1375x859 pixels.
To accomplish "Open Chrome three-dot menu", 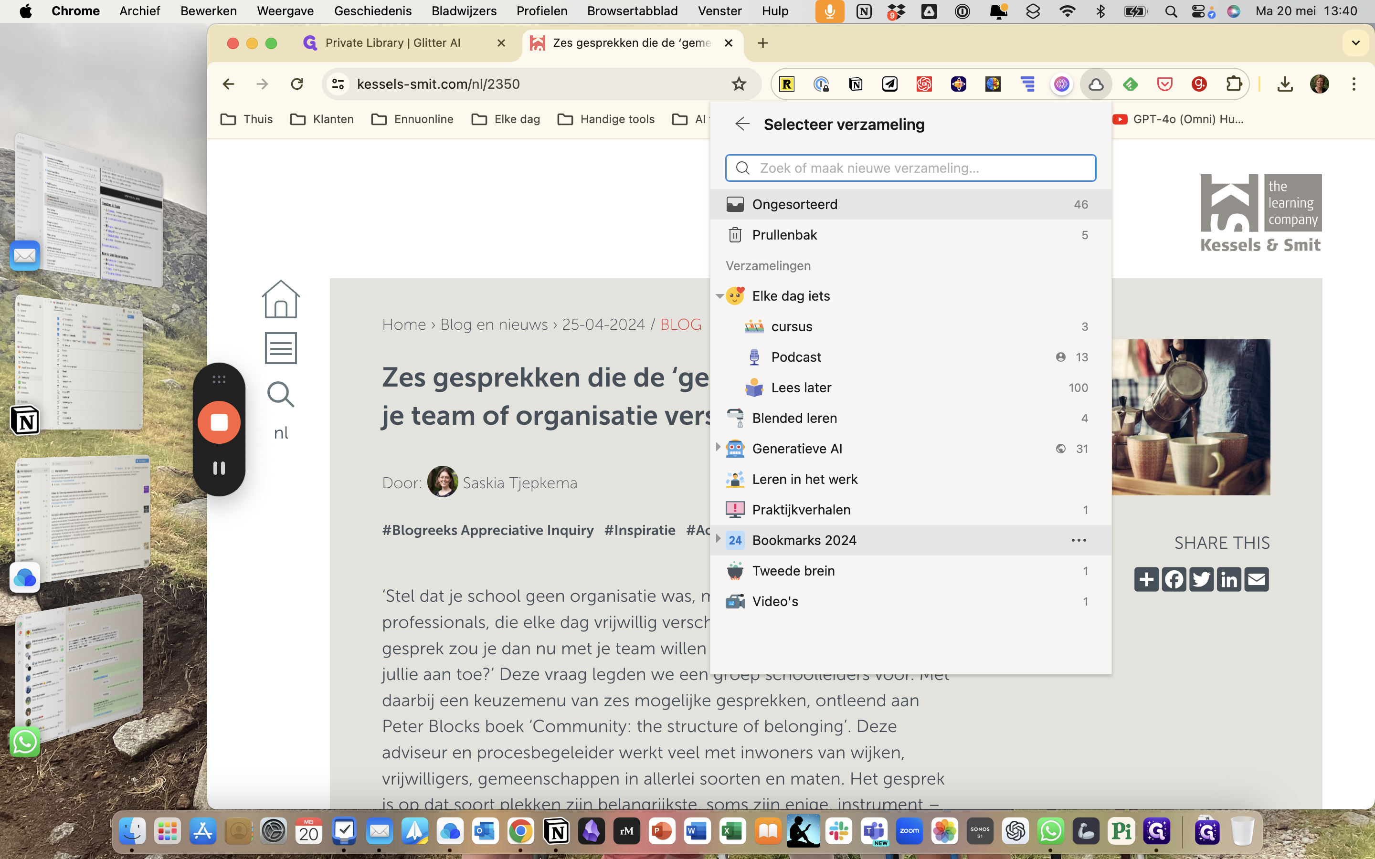I will tap(1354, 84).
